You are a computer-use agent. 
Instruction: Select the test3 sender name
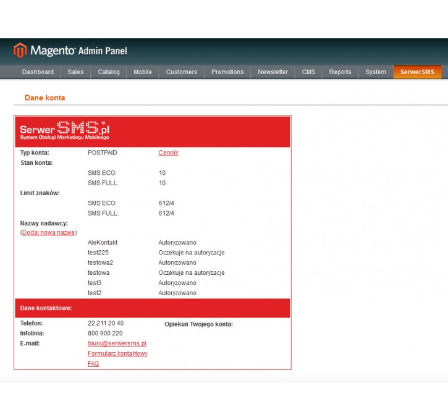[x=95, y=283]
